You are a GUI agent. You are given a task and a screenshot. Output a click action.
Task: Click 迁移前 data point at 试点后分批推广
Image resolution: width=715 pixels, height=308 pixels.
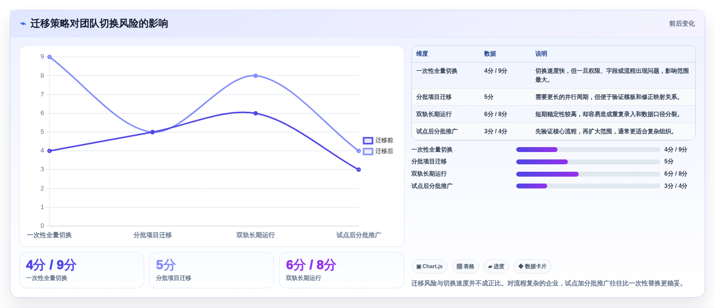tap(359, 170)
